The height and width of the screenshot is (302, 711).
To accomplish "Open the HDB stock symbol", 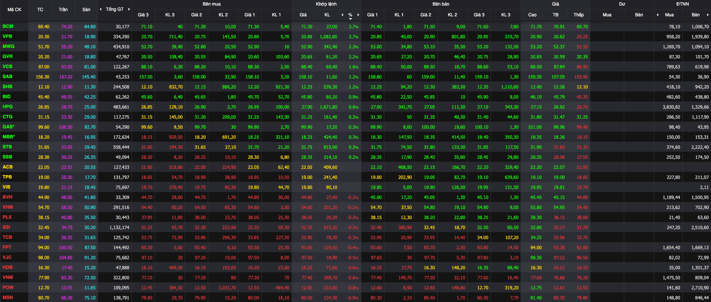I will click(7, 267).
